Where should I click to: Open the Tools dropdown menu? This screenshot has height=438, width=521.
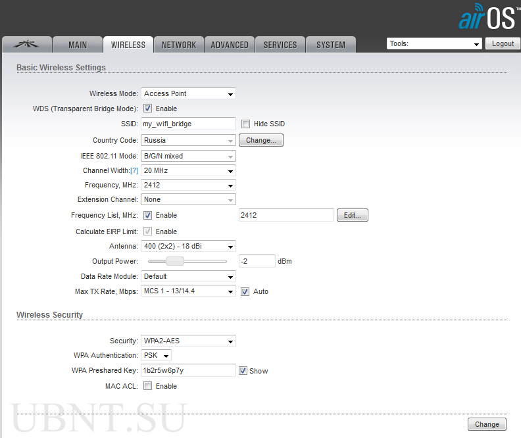[x=434, y=44]
